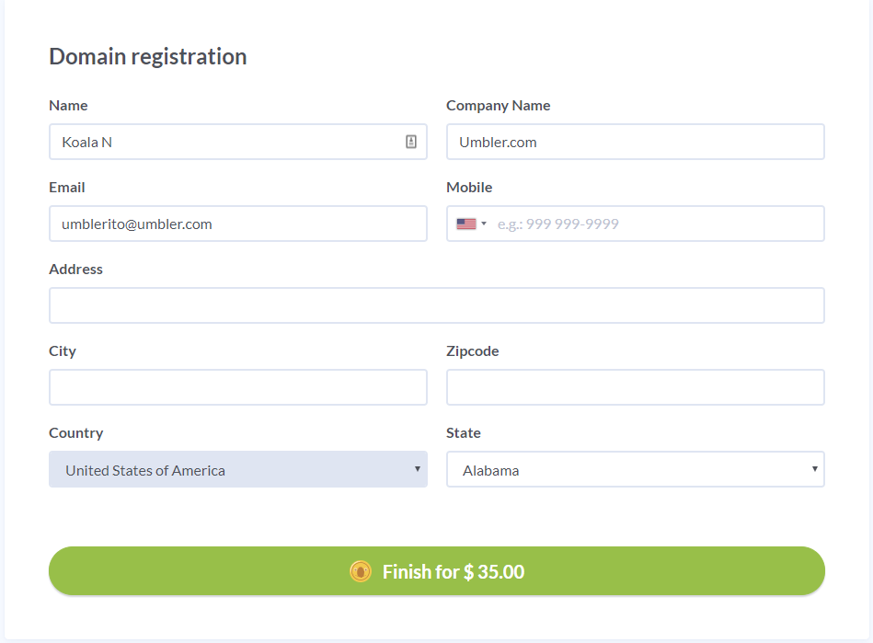Click the Company Name label
Viewport: 873px width, 643px height.
click(499, 106)
